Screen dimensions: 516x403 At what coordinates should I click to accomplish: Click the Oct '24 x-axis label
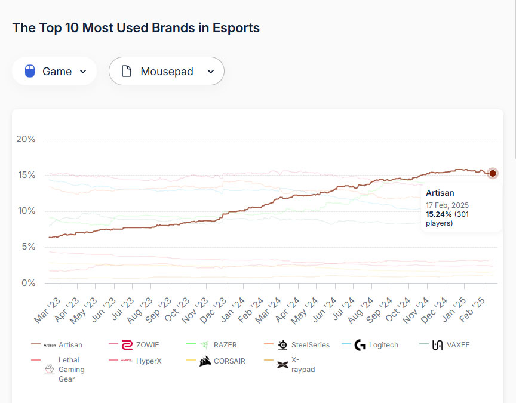[398, 310]
